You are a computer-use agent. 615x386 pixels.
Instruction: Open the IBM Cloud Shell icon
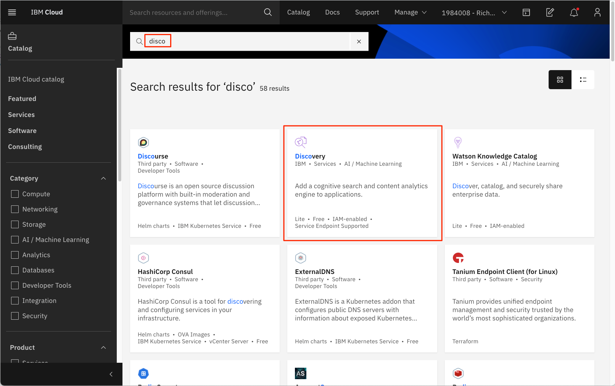pyautogui.click(x=526, y=12)
